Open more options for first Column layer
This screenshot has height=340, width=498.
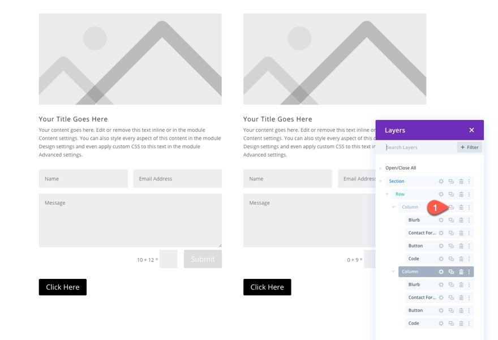pyautogui.click(x=469, y=207)
